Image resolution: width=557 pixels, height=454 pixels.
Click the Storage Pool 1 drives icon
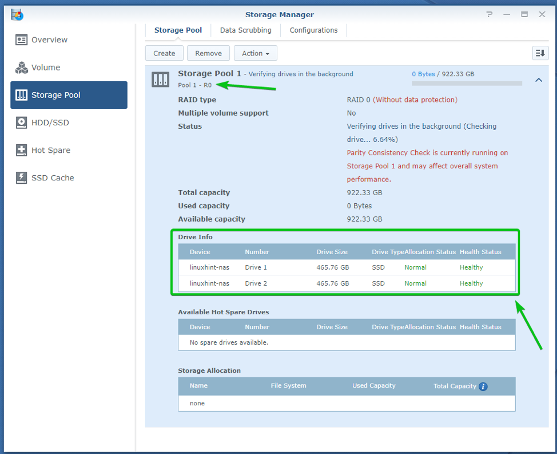[x=160, y=80]
